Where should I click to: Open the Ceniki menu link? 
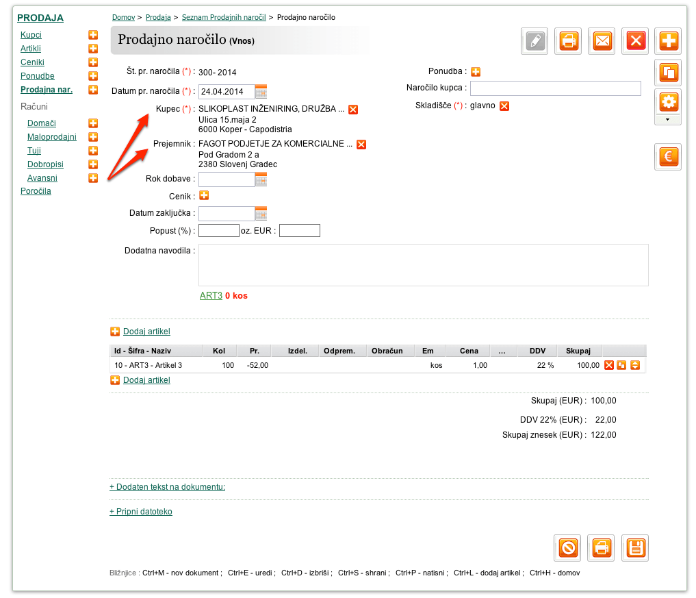click(32, 62)
